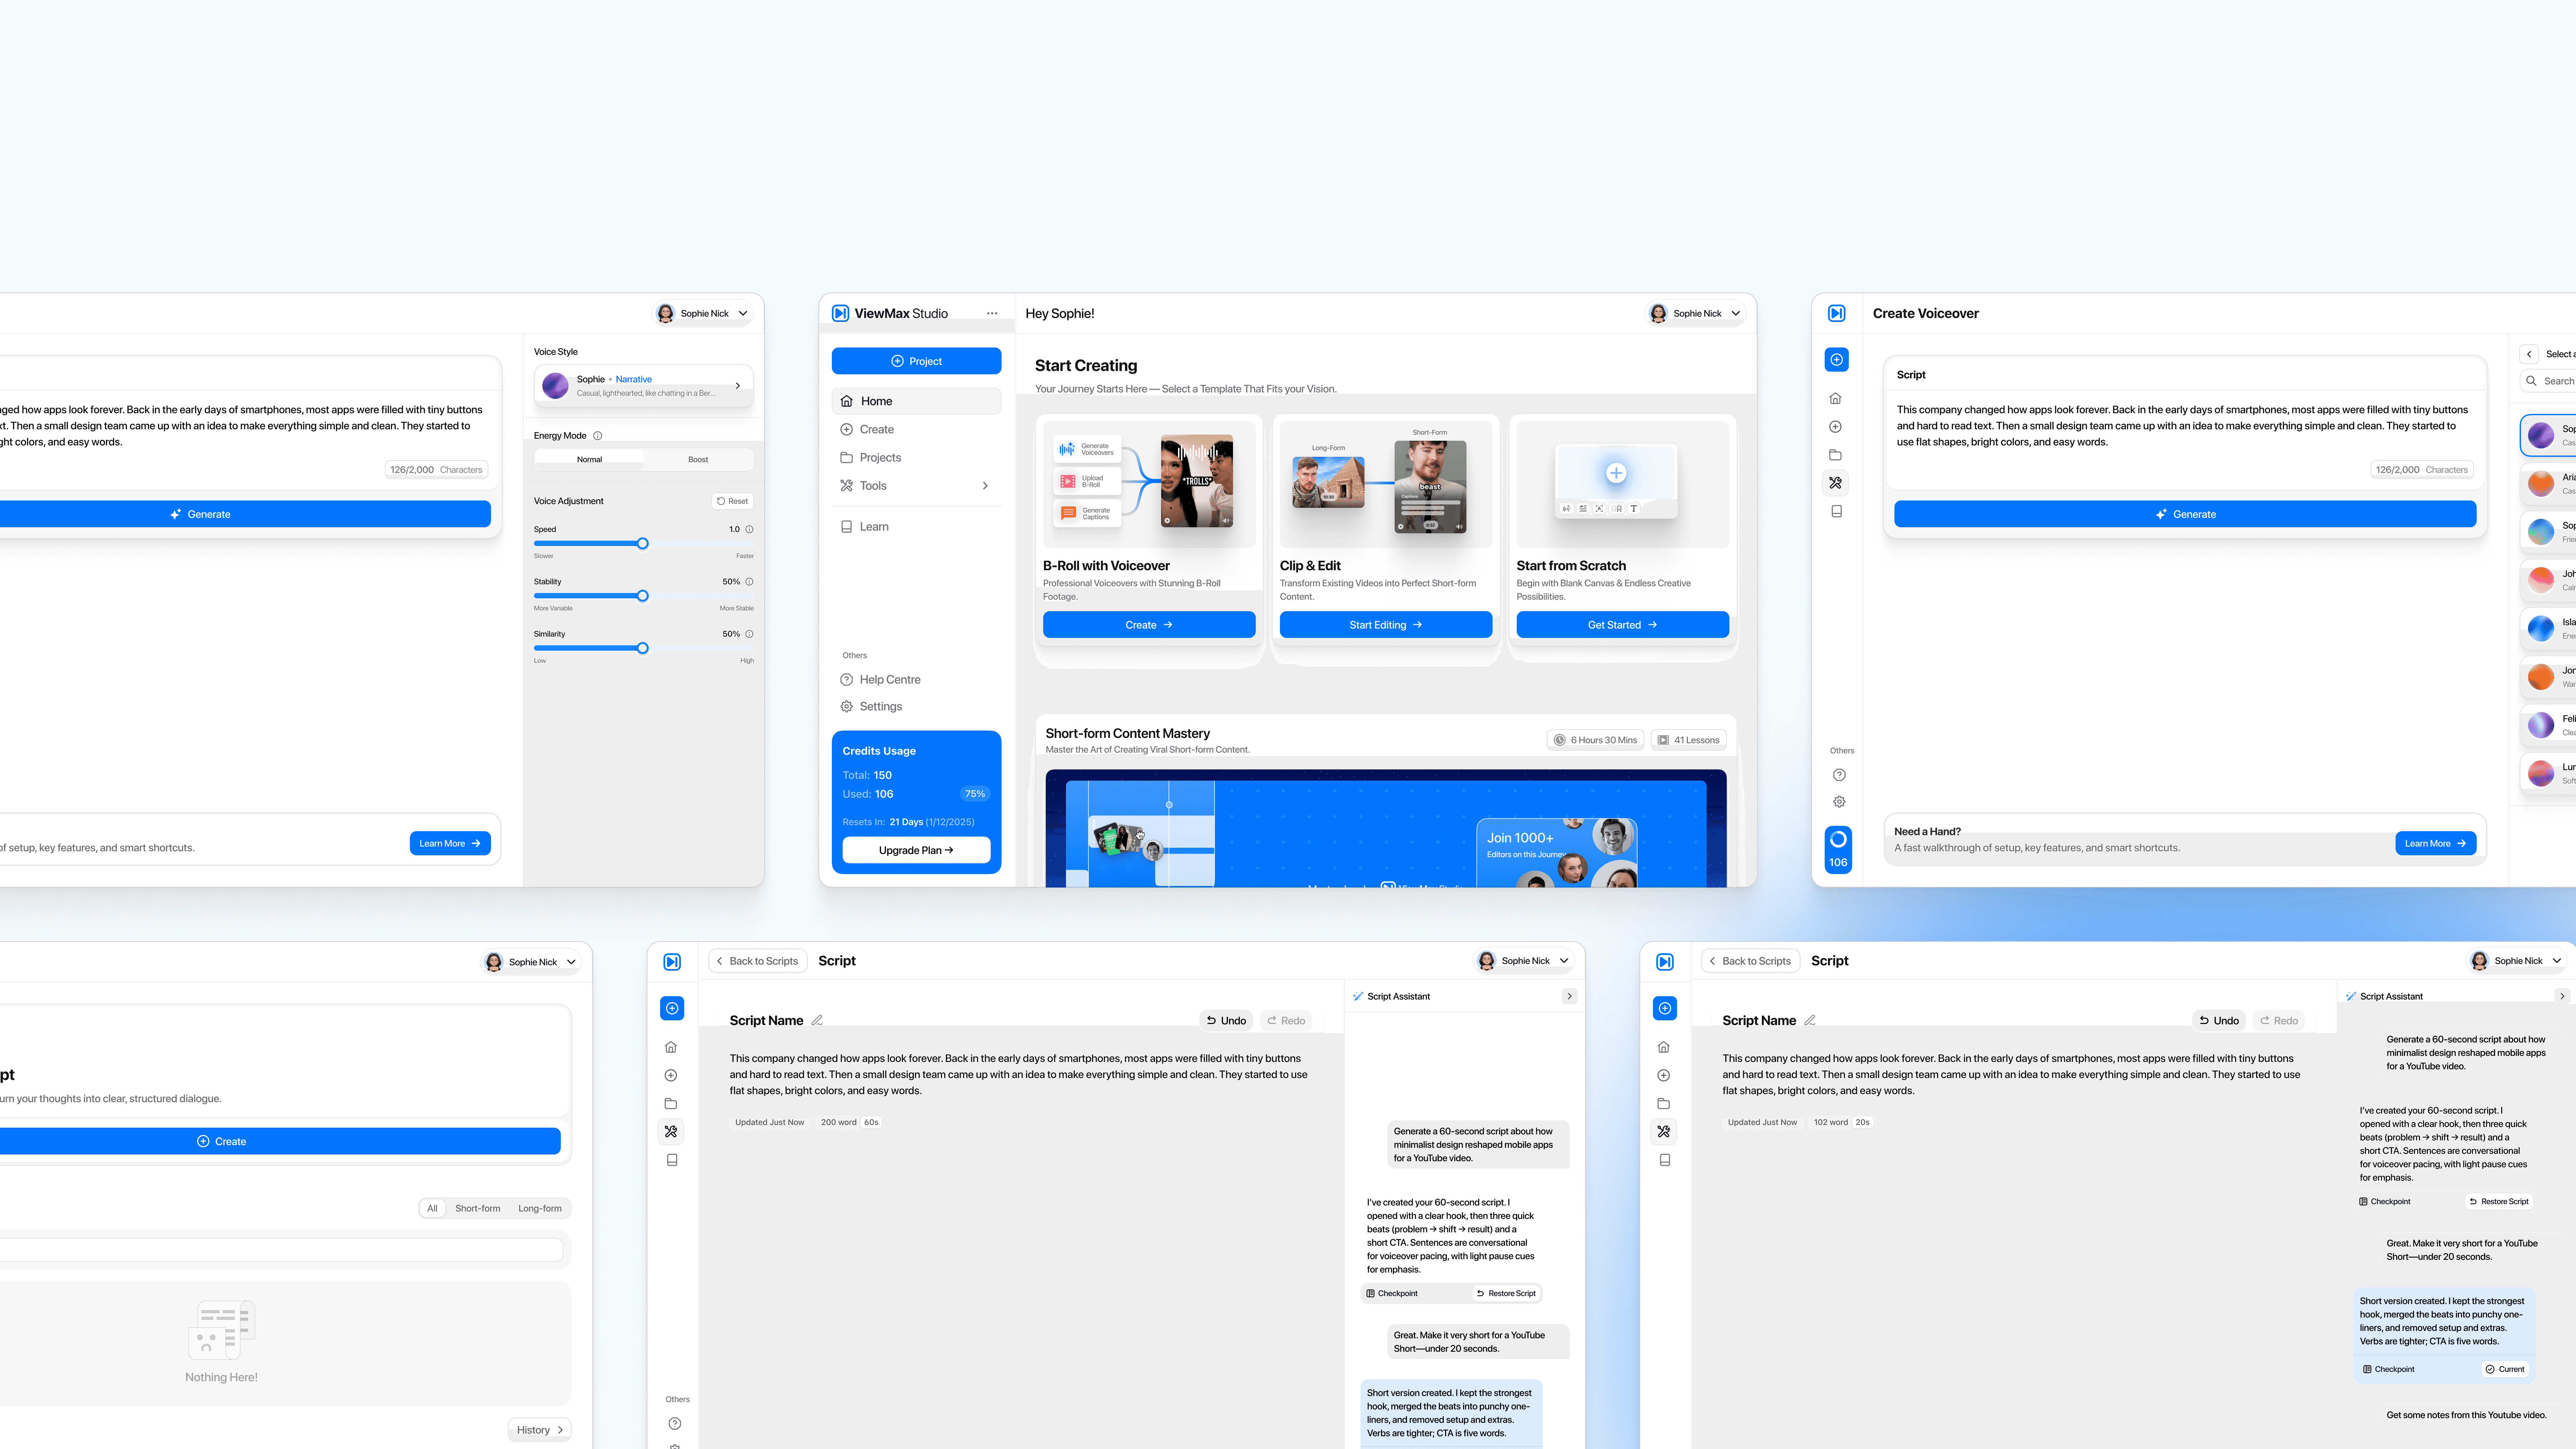Image resolution: width=2576 pixels, height=1449 pixels.
Task: Click the Speed info icon
Action: [749, 530]
